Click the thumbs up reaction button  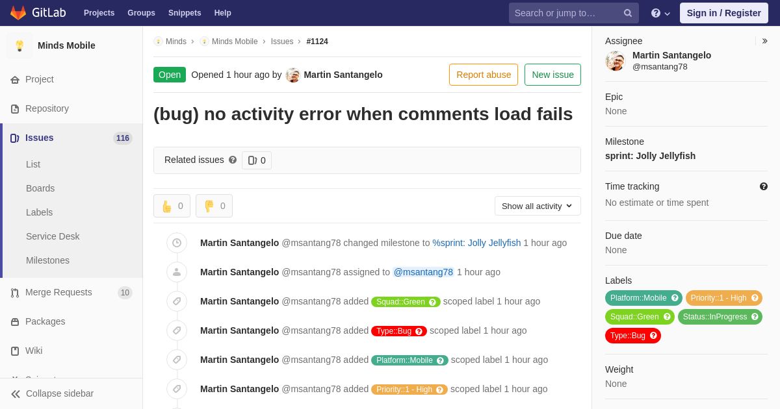click(x=172, y=206)
